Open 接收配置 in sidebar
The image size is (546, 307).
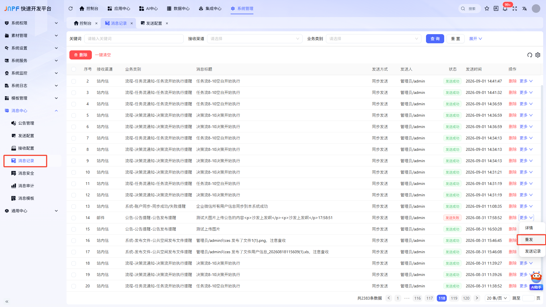26,148
